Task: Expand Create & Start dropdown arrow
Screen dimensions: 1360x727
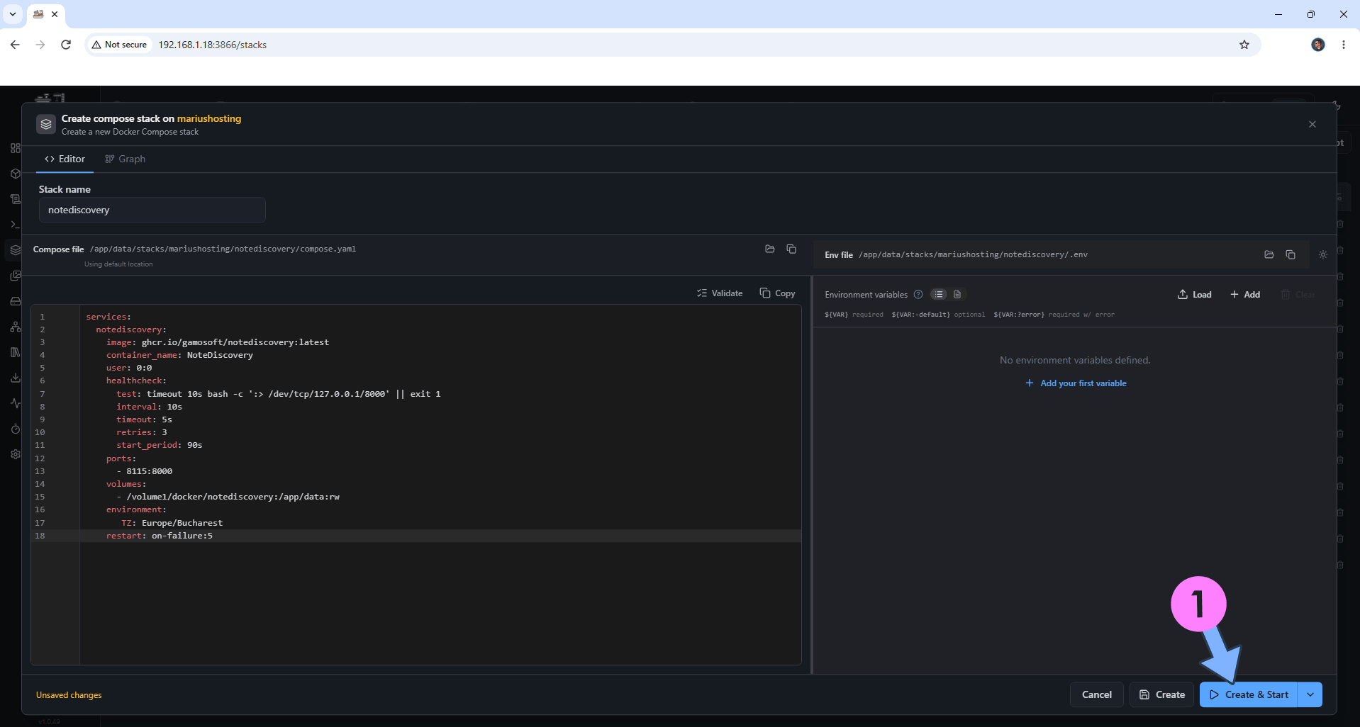Action: pyautogui.click(x=1310, y=694)
